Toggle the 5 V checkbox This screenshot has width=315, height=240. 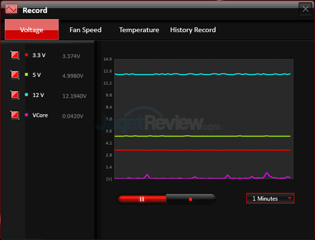[x=15, y=74]
